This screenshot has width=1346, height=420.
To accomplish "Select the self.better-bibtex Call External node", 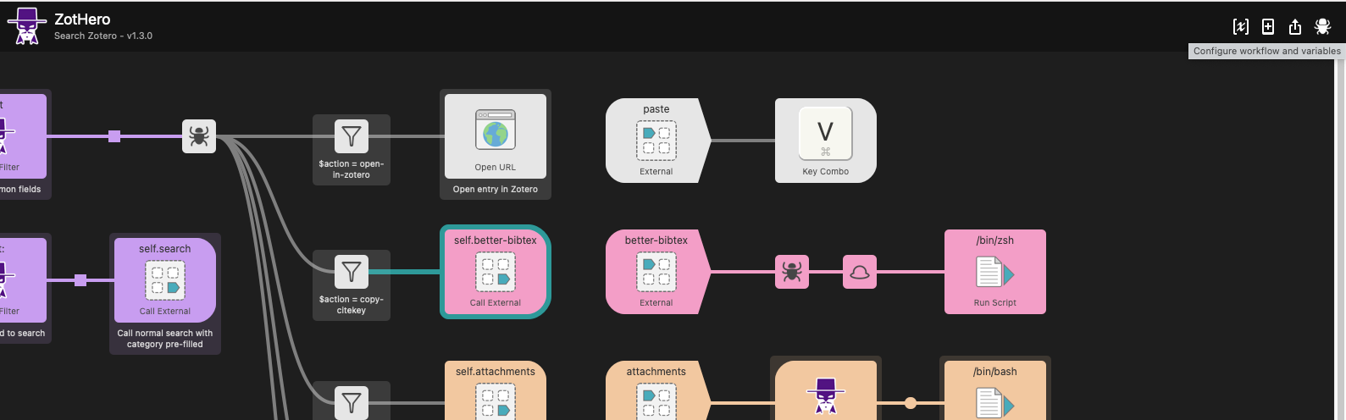I will click(496, 272).
